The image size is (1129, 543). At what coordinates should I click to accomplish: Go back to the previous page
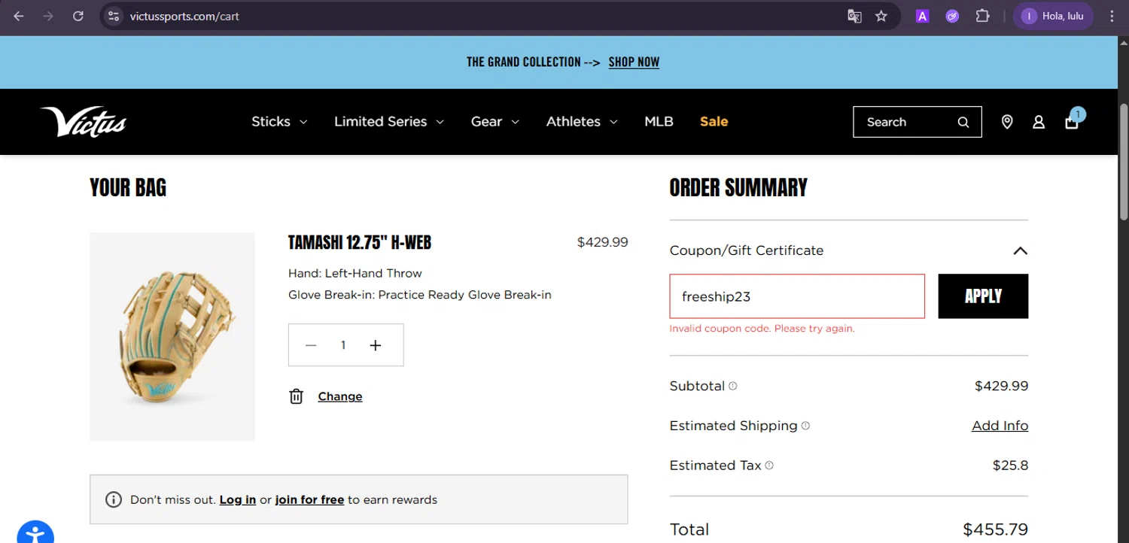coord(19,16)
